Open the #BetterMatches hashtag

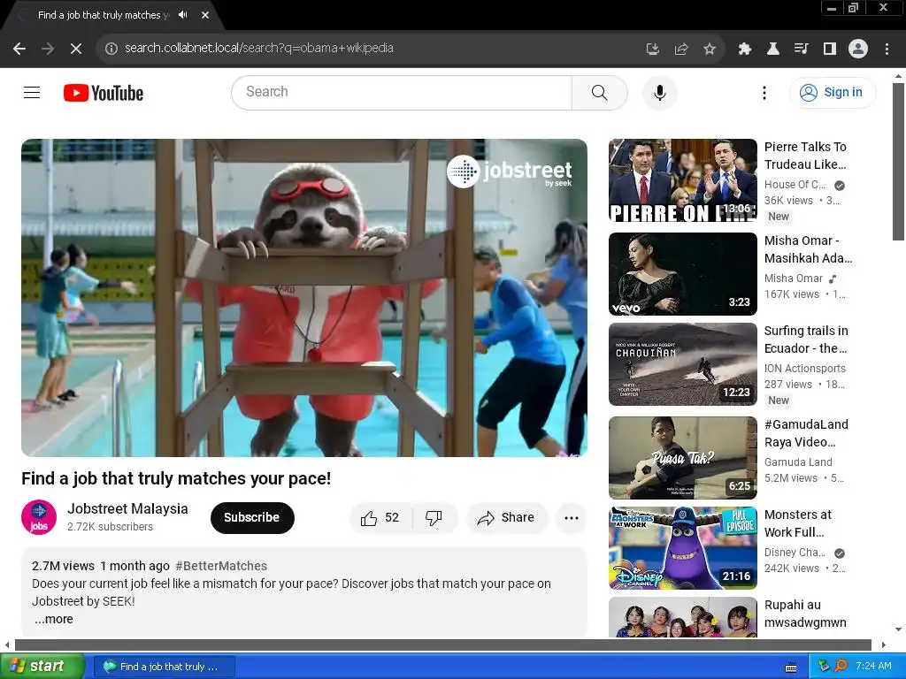coord(221,566)
